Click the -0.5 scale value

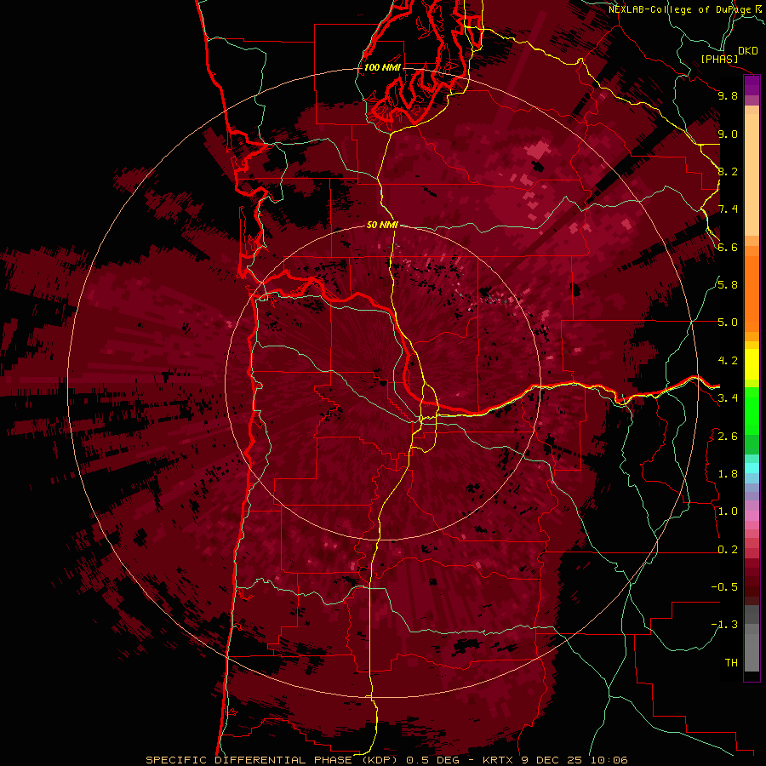click(724, 587)
